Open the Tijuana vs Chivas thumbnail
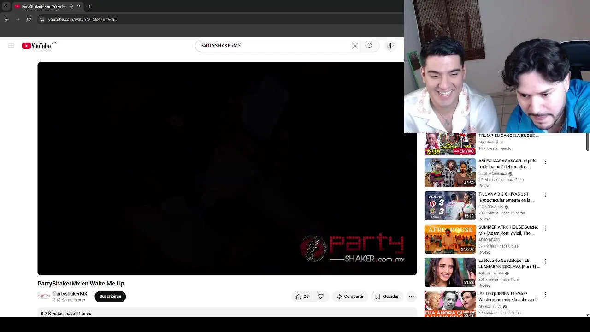This screenshot has width=590, height=332. 450,206
